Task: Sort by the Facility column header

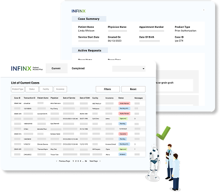Action: (95, 98)
